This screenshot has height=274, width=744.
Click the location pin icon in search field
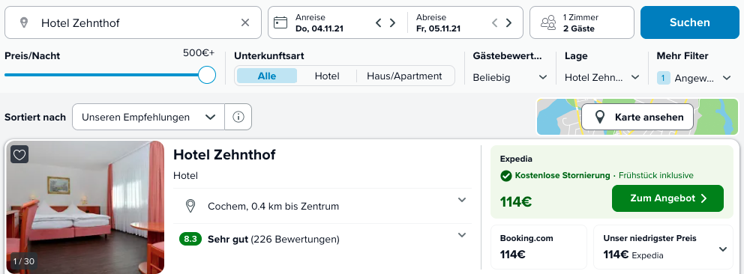click(24, 22)
